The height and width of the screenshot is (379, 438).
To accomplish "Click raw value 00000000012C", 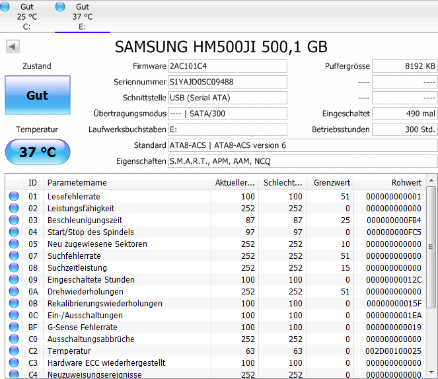I will click(394, 280).
